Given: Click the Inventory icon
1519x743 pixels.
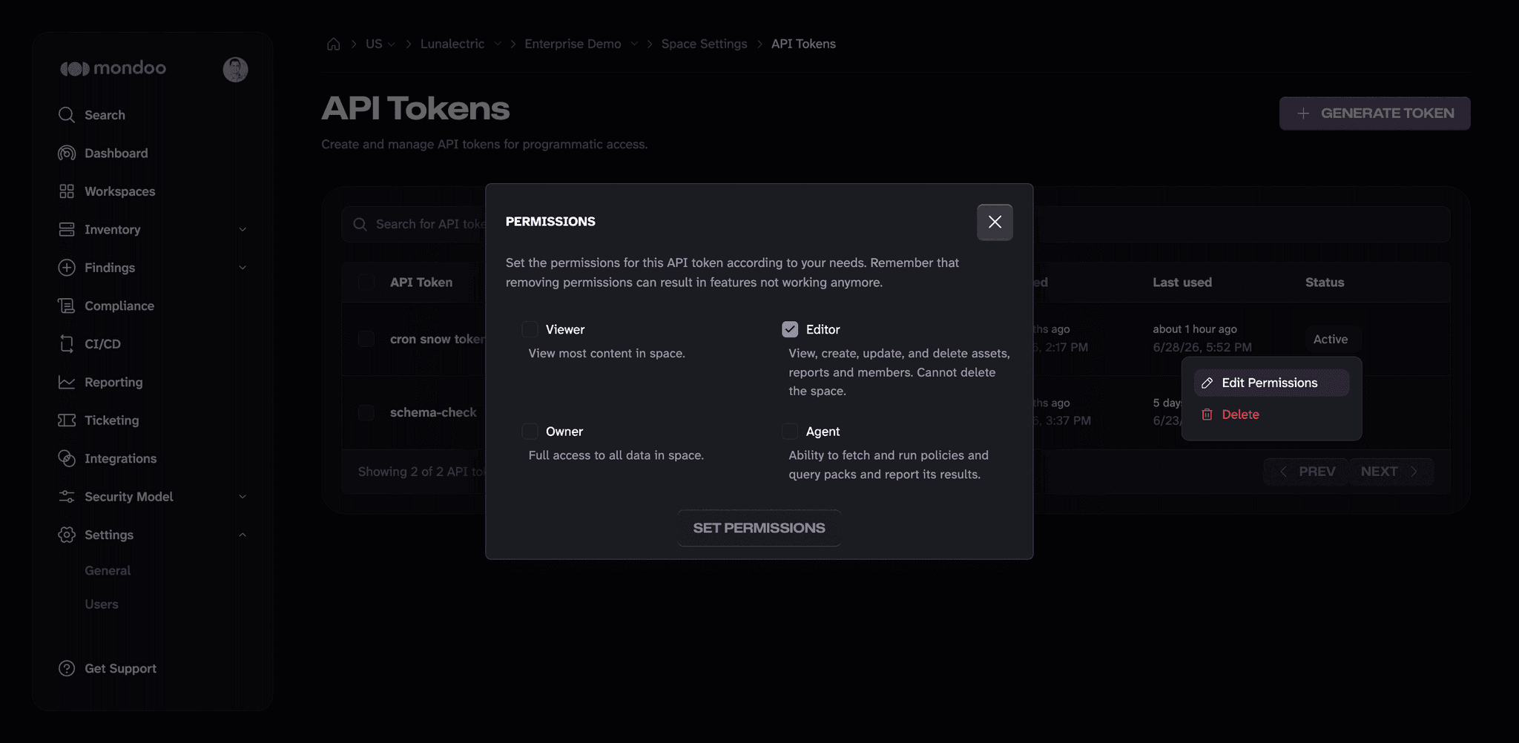Looking at the screenshot, I should 67,229.
